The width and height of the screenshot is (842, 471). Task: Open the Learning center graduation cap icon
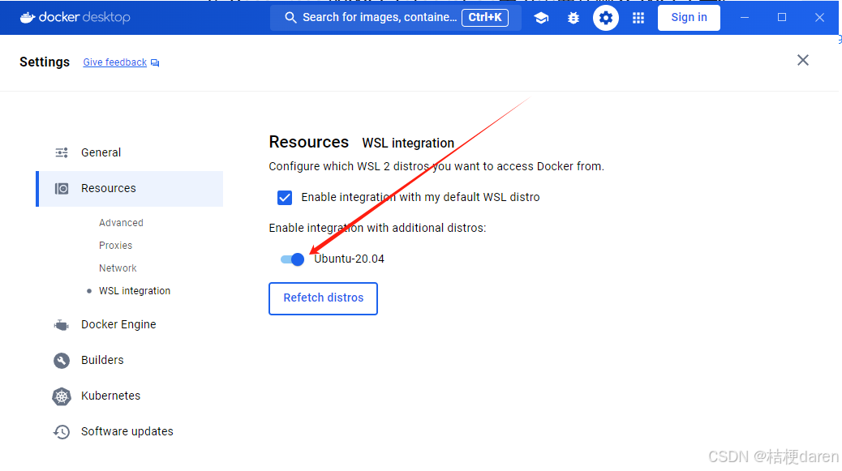click(x=541, y=18)
